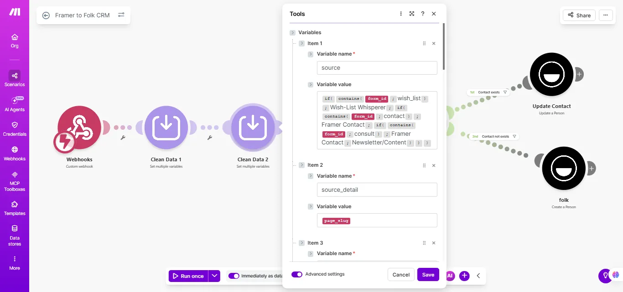This screenshot has height=292, width=623.
Task: Collapse the Variables section
Action: click(292, 33)
